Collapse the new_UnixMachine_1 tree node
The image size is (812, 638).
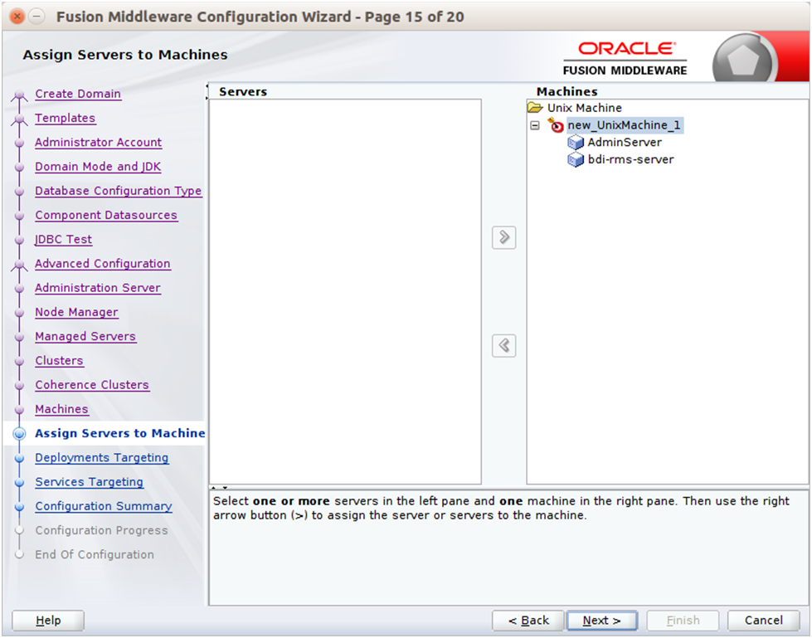[x=535, y=125]
